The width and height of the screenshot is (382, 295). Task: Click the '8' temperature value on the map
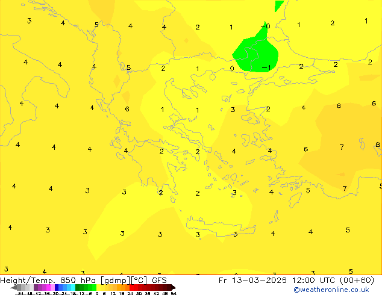pyautogui.click(x=378, y=144)
